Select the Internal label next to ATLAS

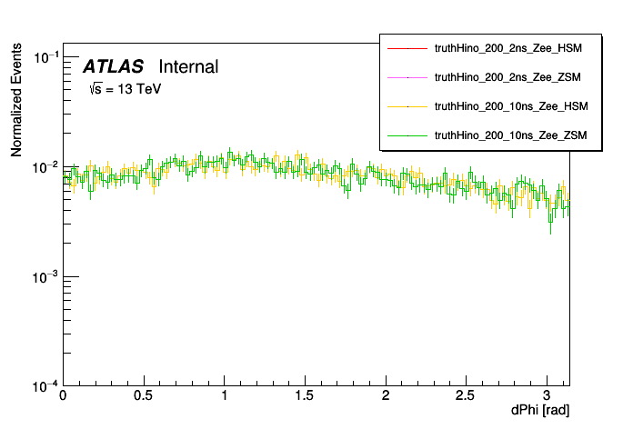[x=188, y=66]
